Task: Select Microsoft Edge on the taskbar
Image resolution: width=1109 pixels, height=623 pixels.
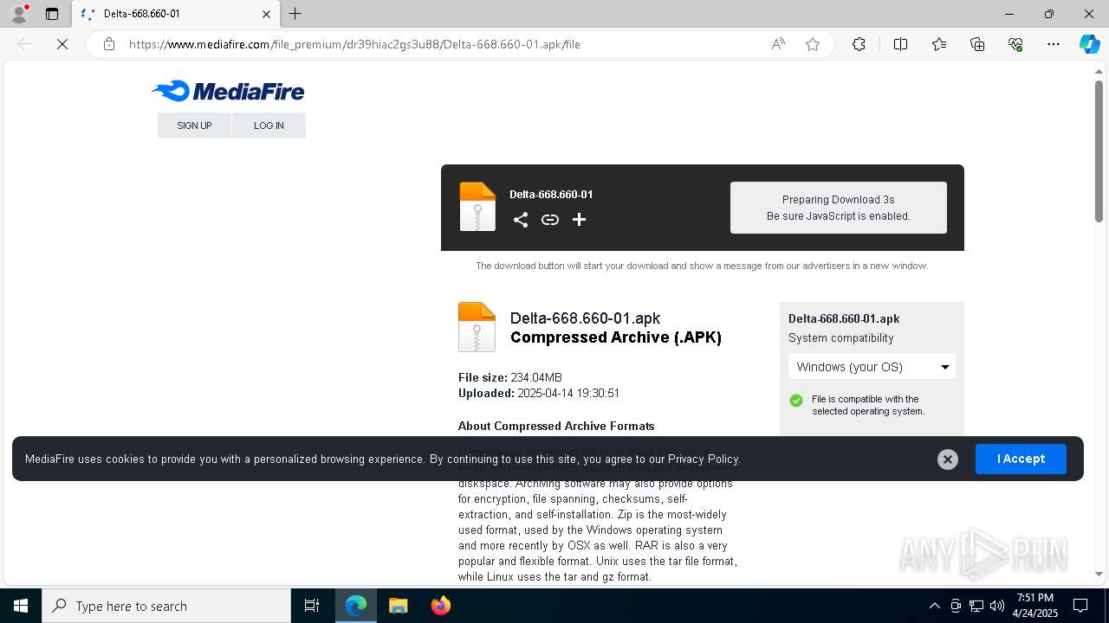Action: 356,606
